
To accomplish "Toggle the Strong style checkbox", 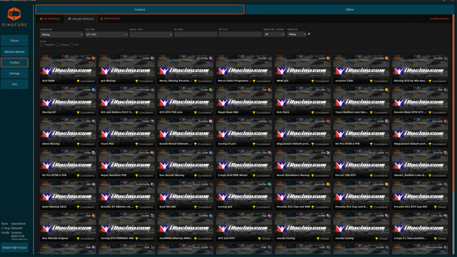I will pos(58,45).
